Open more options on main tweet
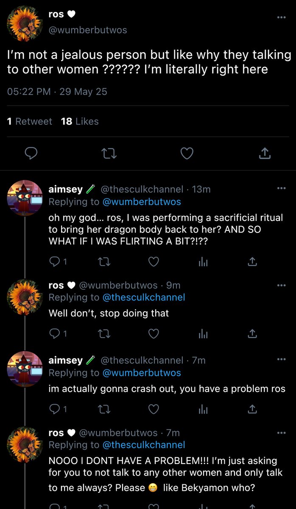296x509 pixels. click(x=281, y=17)
